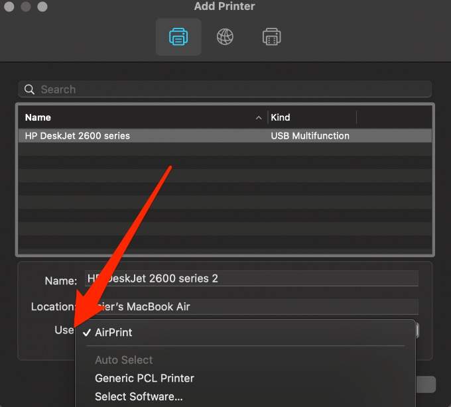Select the HP DeskJet 2600 series row
Viewport: 451px width, 407px height.
225,136
